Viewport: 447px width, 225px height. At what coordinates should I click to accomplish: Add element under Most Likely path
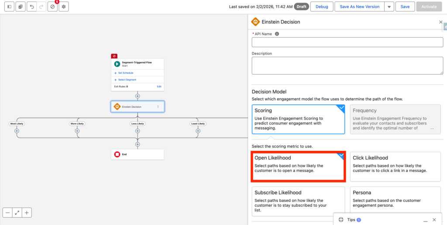pyautogui.click(x=17, y=131)
